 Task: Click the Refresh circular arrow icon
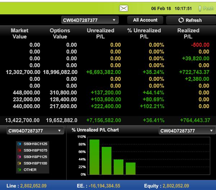(x=181, y=20)
